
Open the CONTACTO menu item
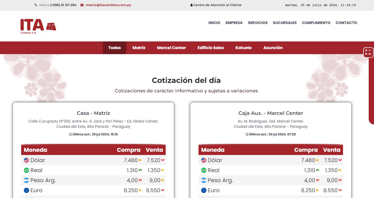(346, 23)
